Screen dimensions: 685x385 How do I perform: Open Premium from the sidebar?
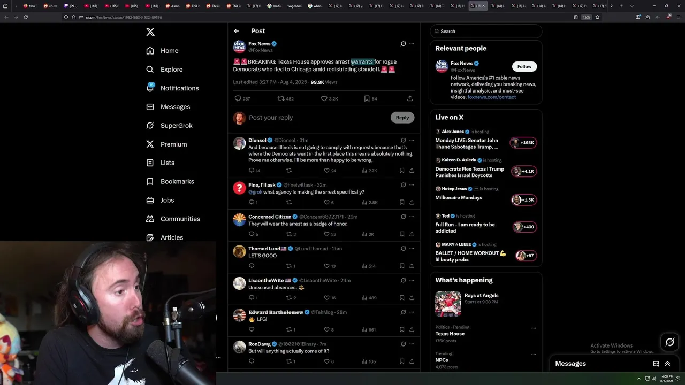pyautogui.click(x=166, y=144)
